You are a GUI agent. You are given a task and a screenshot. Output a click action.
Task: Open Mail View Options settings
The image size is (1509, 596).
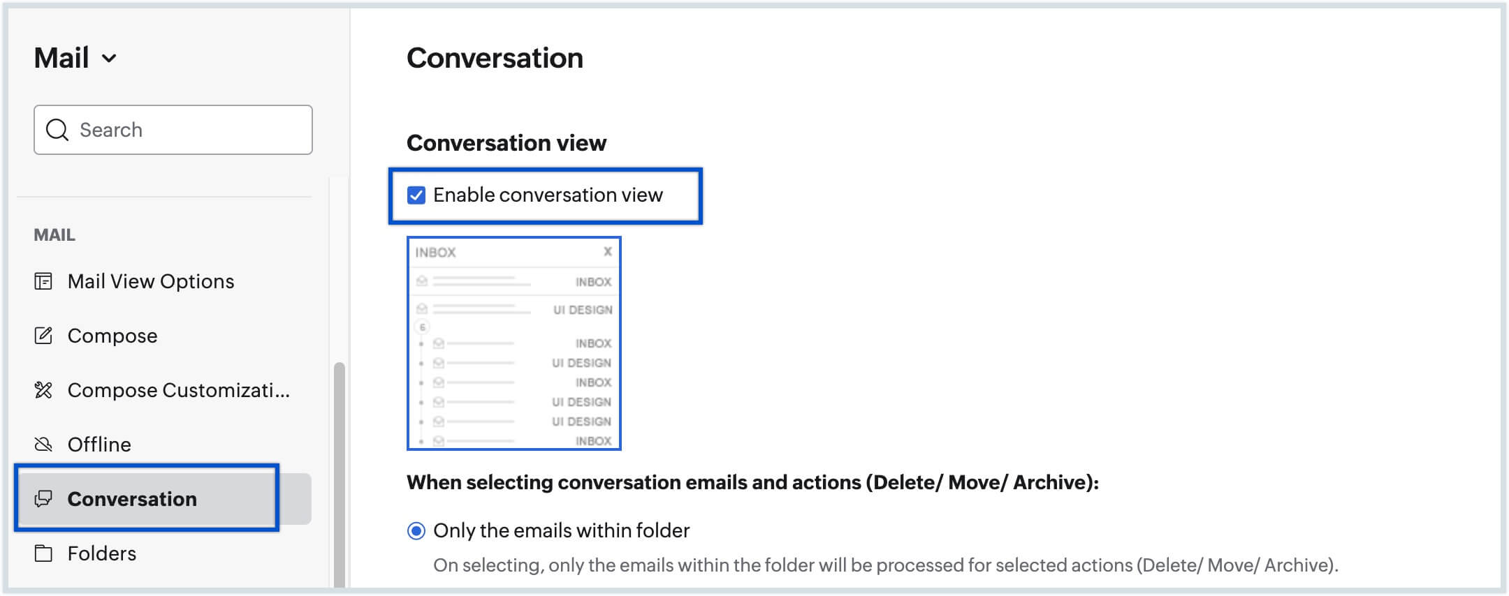[x=151, y=281]
